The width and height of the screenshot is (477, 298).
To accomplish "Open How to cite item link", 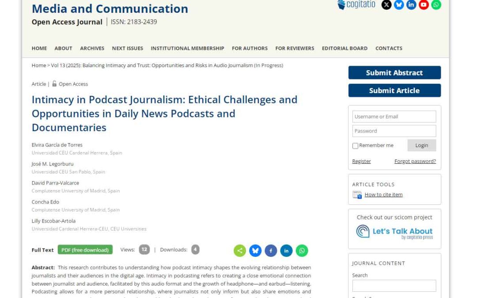I will tap(383, 195).
